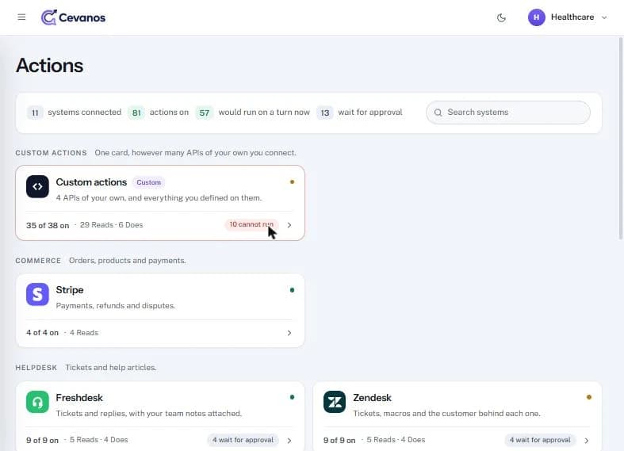Click the Zendesk yellow status dot
This screenshot has width=624, height=451.
pos(589,397)
